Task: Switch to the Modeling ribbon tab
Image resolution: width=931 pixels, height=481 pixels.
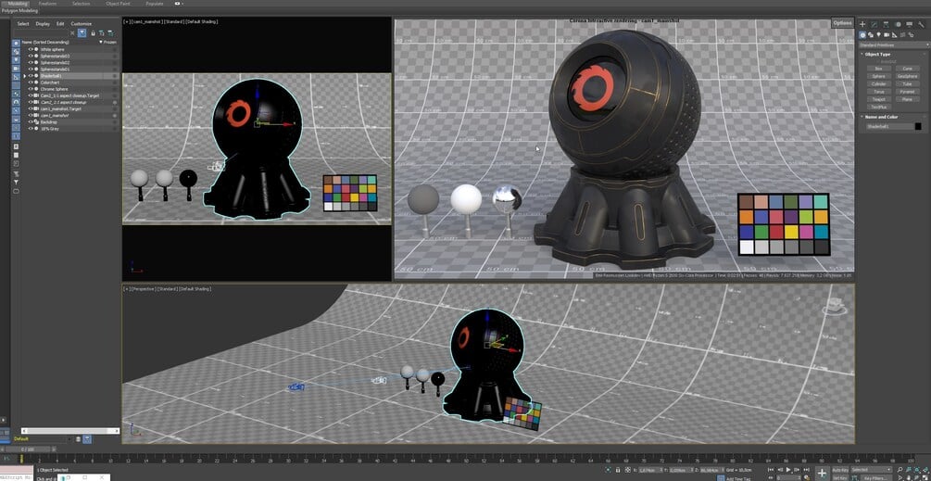Action: (x=18, y=4)
